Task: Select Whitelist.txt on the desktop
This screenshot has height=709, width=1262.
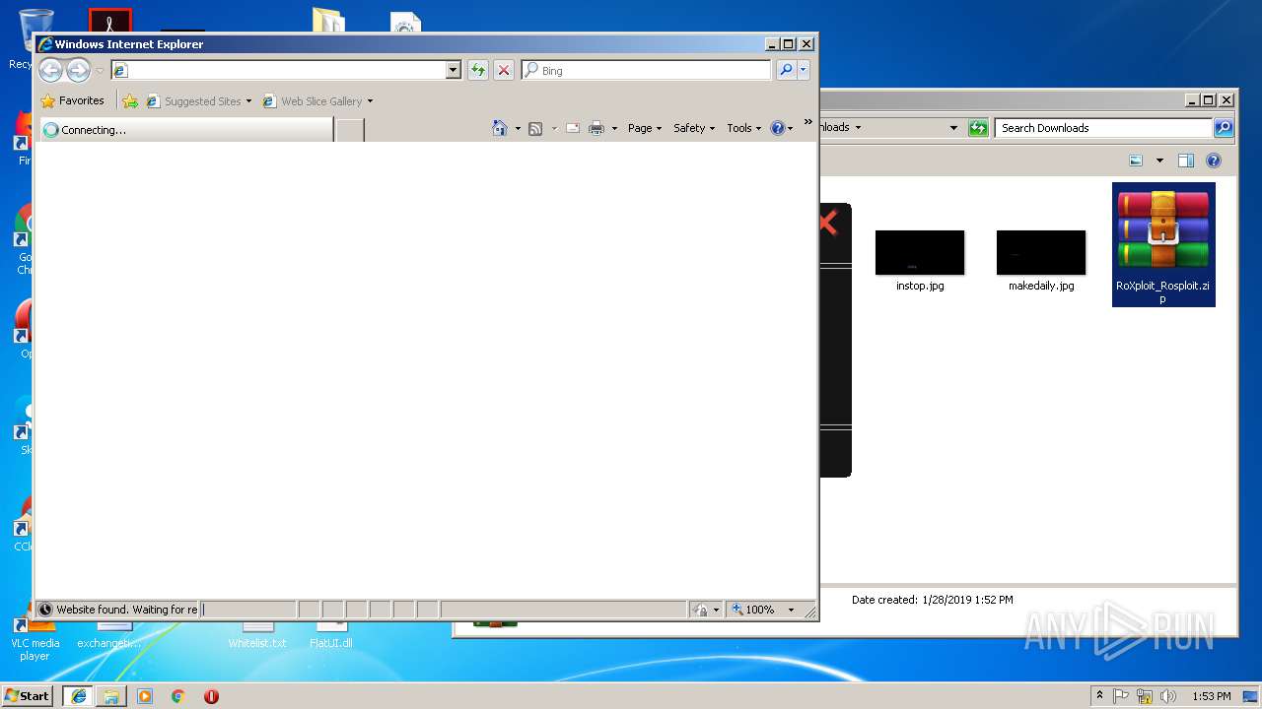Action: click(257, 635)
